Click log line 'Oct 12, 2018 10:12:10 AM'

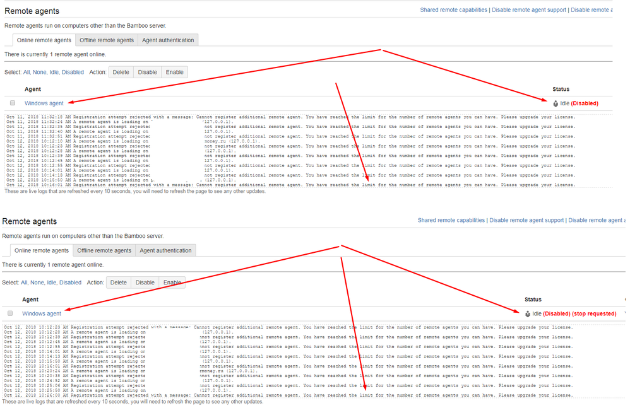pos(133,141)
